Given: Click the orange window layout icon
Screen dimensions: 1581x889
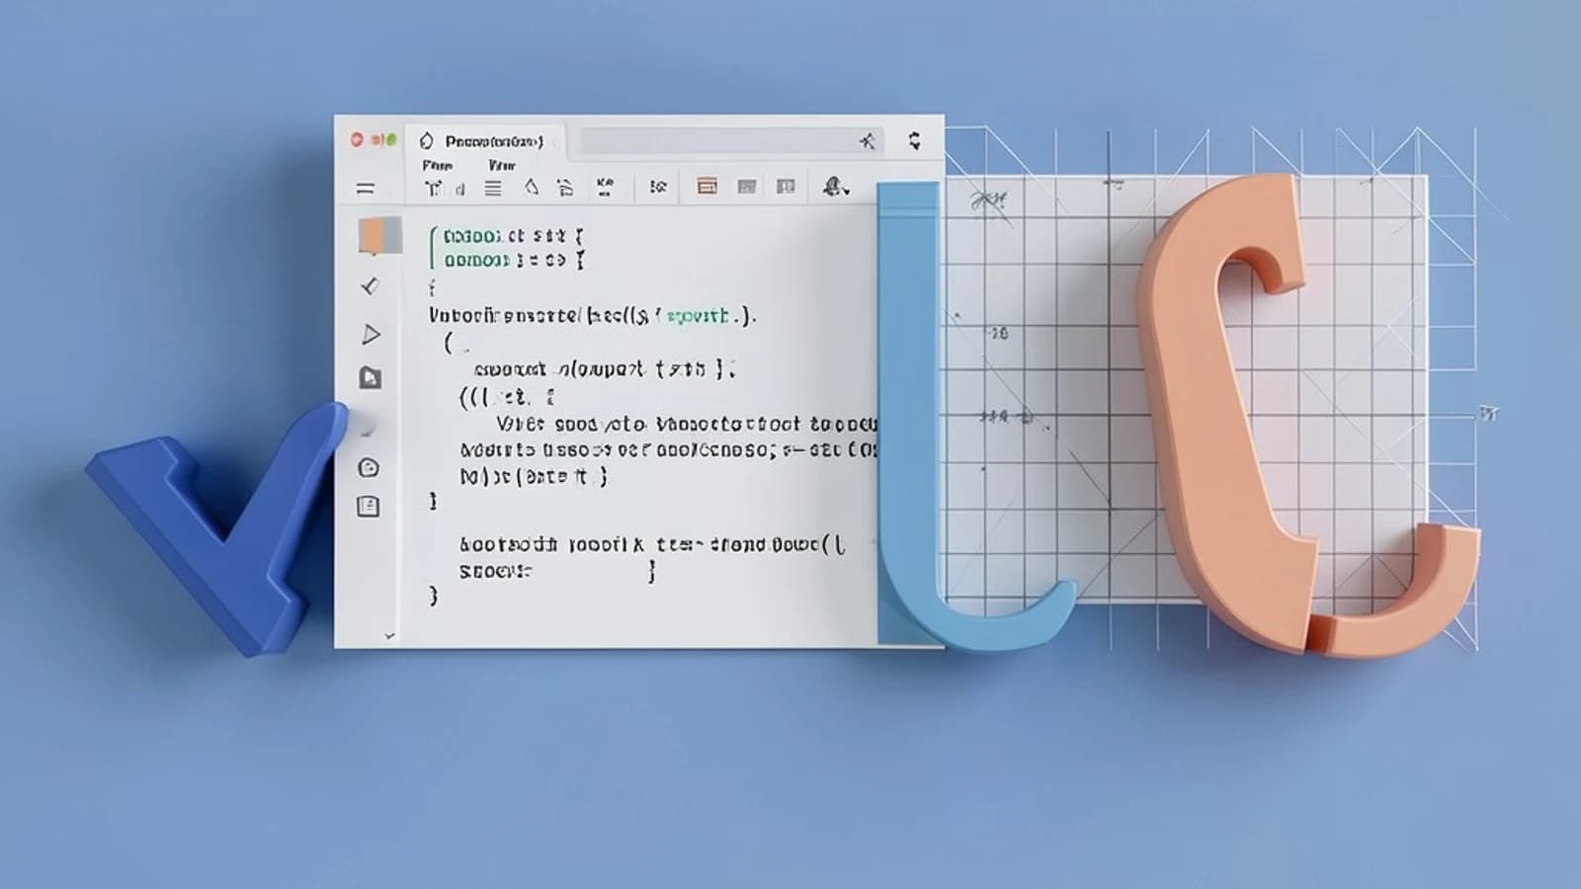Looking at the screenshot, I should (x=707, y=187).
